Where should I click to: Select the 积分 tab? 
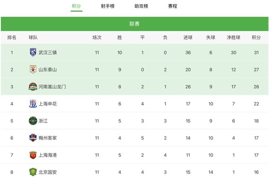[x=76, y=6]
